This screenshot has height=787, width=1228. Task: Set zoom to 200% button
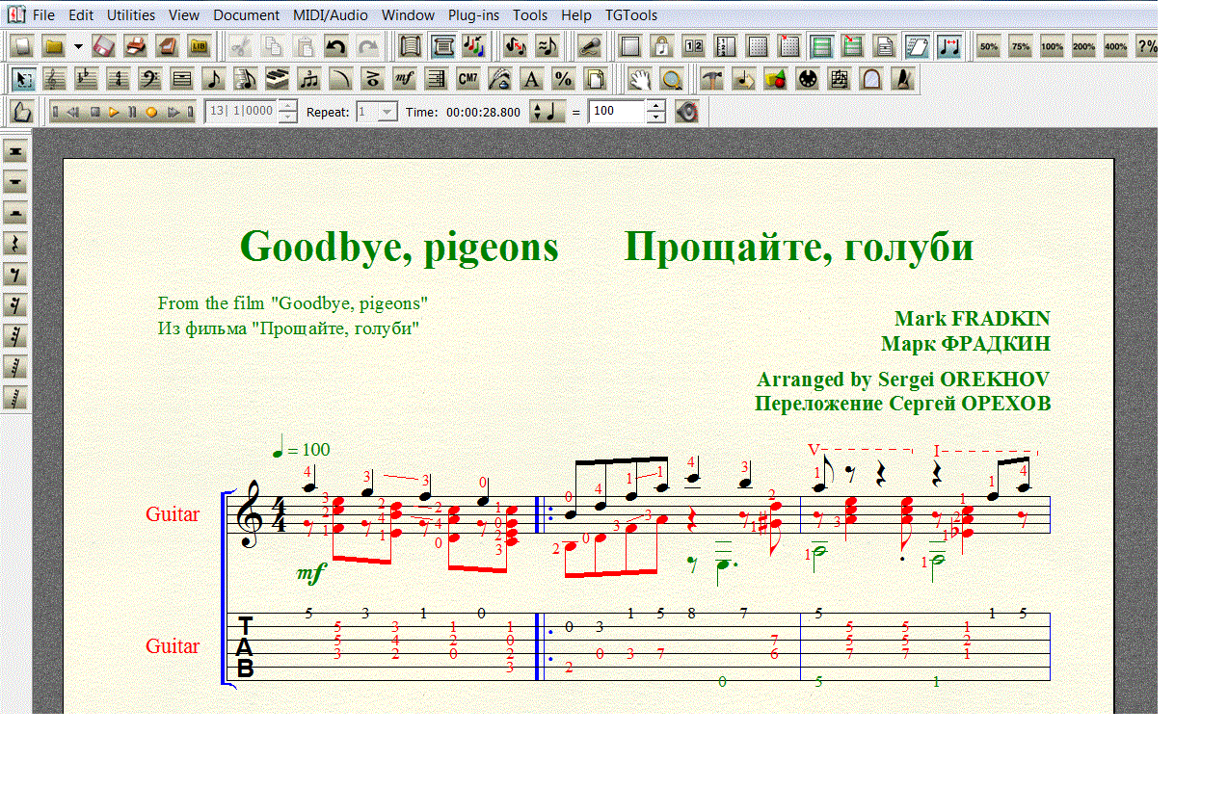1083,46
